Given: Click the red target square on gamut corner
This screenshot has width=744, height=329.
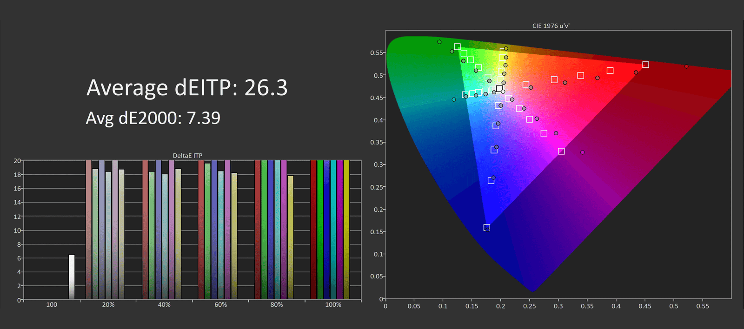Looking at the screenshot, I should point(645,65).
